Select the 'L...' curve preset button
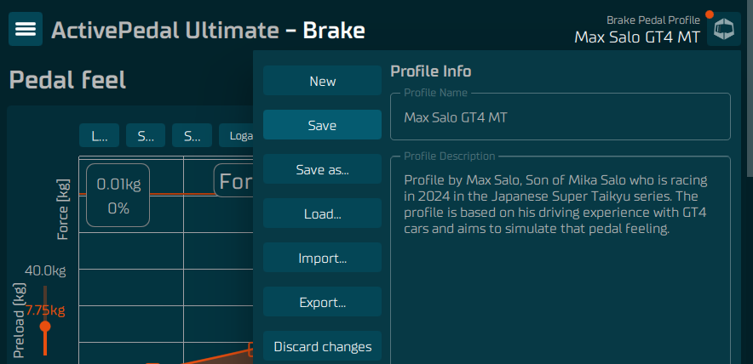 [99, 135]
